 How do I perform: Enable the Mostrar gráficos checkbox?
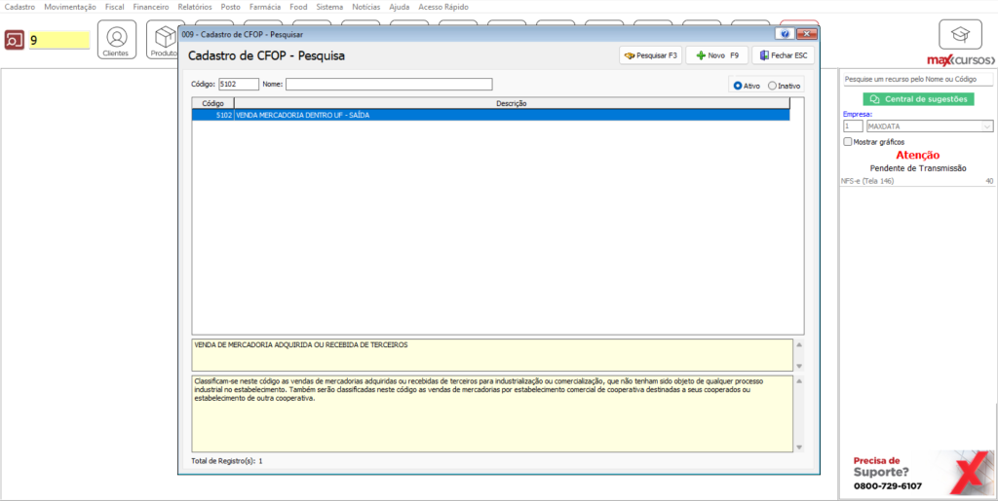(848, 142)
